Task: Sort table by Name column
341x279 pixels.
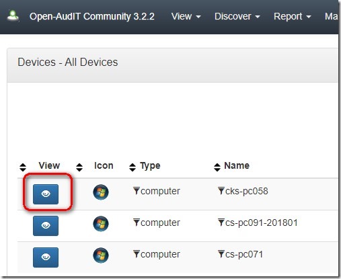Action: tap(217, 167)
